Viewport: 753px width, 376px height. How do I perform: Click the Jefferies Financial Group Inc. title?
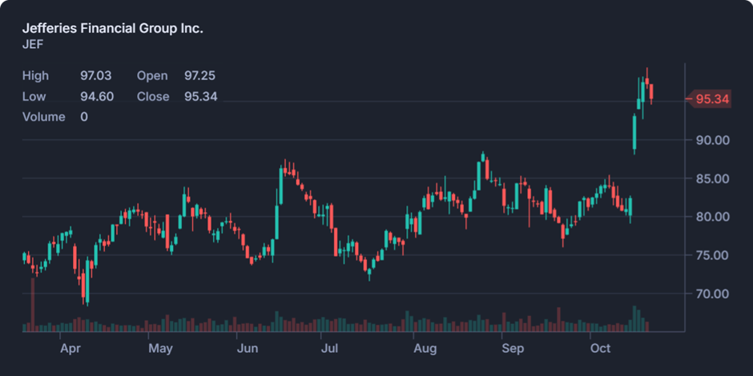click(x=113, y=29)
